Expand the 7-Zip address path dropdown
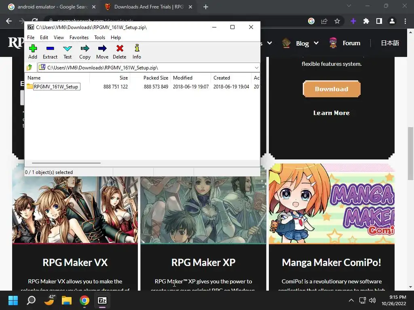 point(256,68)
